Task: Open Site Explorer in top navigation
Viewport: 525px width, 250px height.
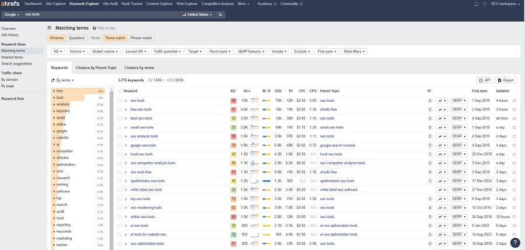Action: pyautogui.click(x=55, y=4)
